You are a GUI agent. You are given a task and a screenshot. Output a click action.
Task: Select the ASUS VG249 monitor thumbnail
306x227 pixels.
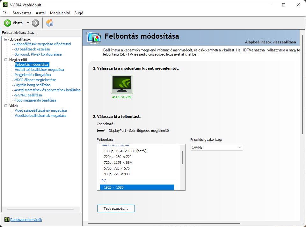[122, 84]
